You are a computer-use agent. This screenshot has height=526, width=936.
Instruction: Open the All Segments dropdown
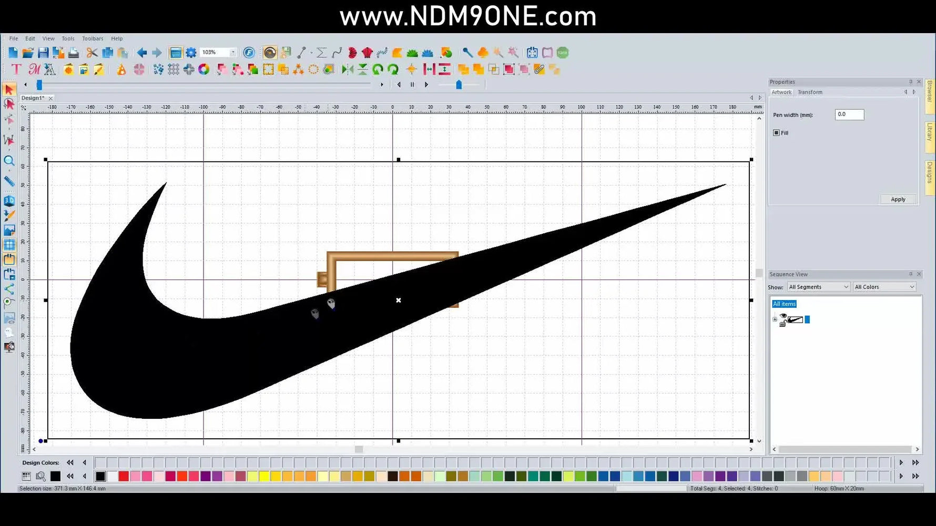tap(818, 287)
